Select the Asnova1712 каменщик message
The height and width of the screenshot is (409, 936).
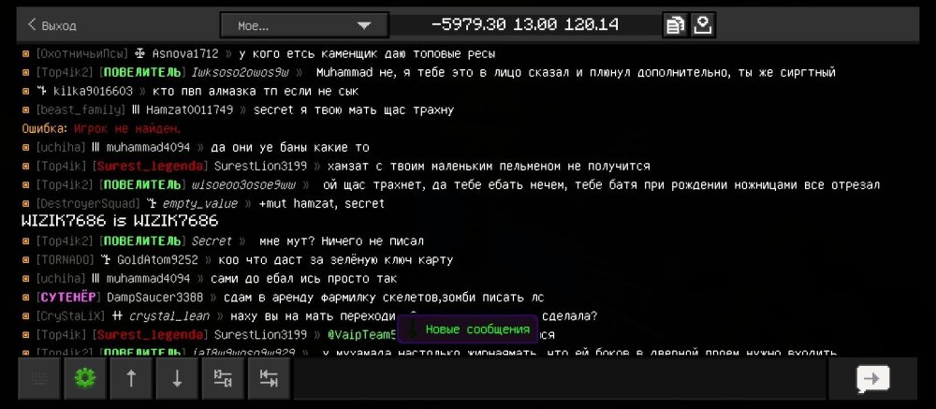pos(259,53)
